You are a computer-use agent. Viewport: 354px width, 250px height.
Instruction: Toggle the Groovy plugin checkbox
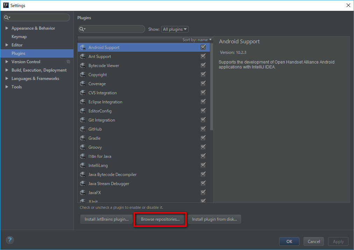[203, 147]
